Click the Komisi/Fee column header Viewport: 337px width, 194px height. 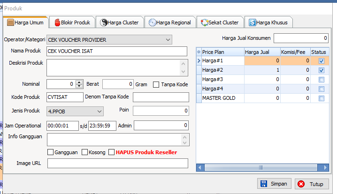pos(295,52)
